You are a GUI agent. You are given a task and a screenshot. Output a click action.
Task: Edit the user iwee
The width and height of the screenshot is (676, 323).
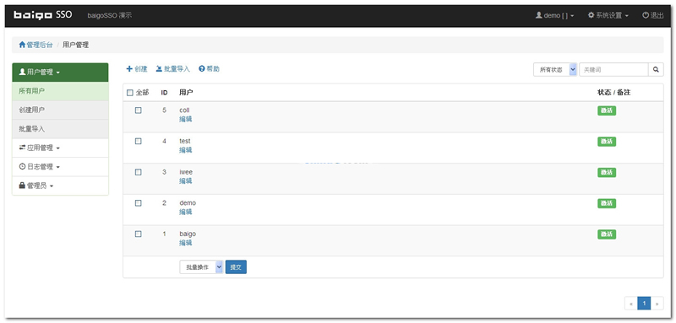pos(185,181)
